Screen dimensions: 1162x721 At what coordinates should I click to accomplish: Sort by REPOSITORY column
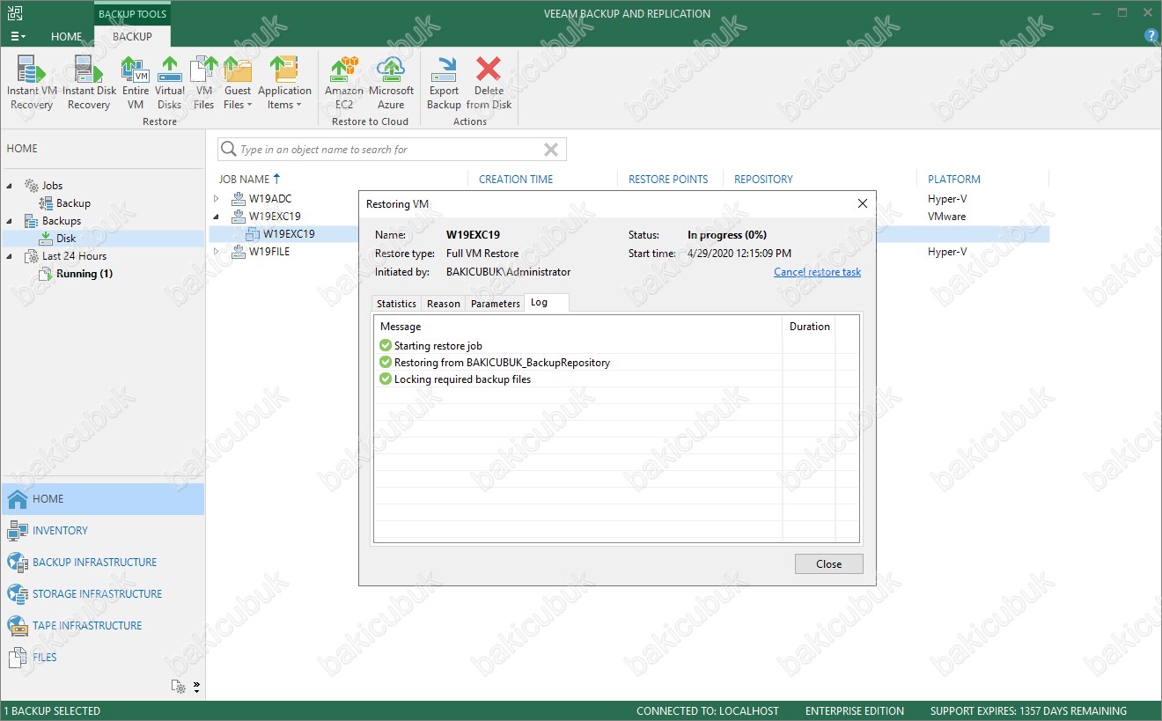click(x=763, y=179)
